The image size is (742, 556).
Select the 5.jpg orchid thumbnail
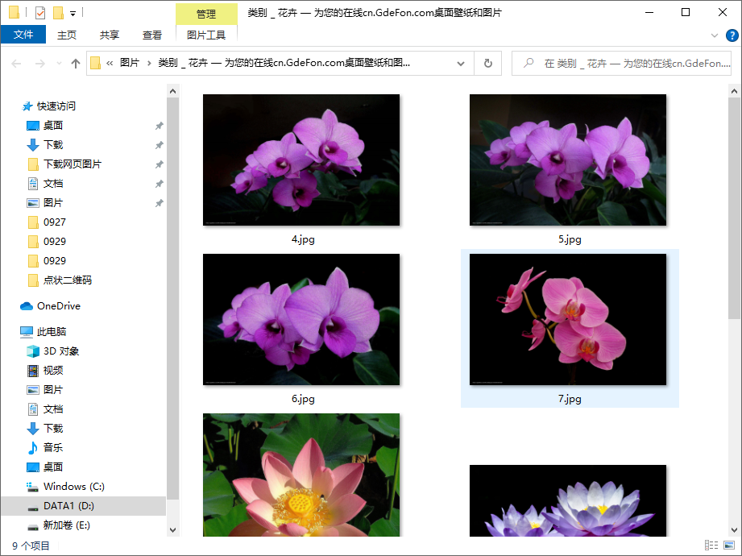tap(568, 160)
